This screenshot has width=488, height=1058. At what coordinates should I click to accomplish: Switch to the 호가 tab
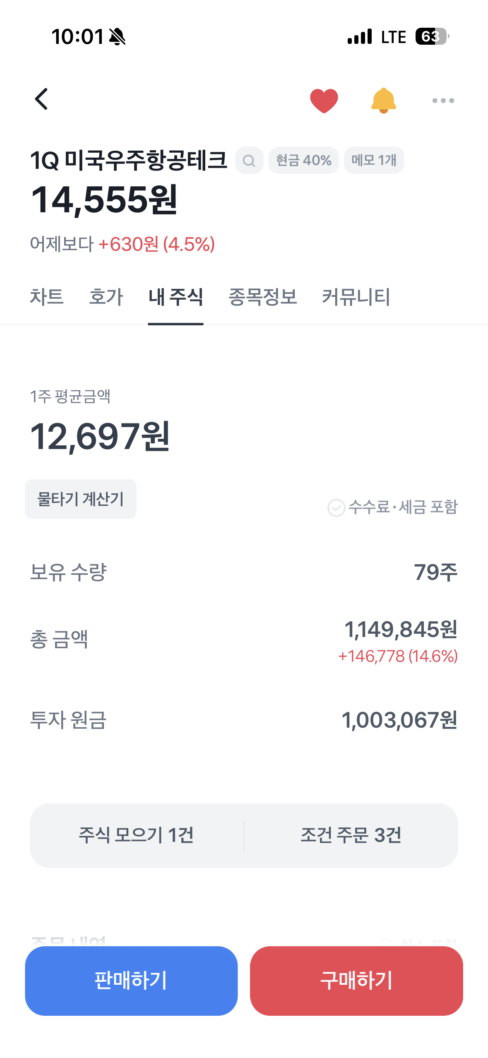106,297
